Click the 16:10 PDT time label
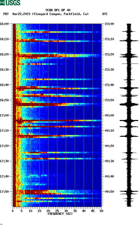 tap(4, 39)
